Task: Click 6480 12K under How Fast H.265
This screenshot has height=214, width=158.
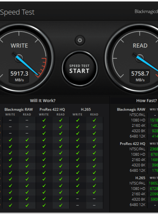Action: pyautogui.click(x=138, y=205)
